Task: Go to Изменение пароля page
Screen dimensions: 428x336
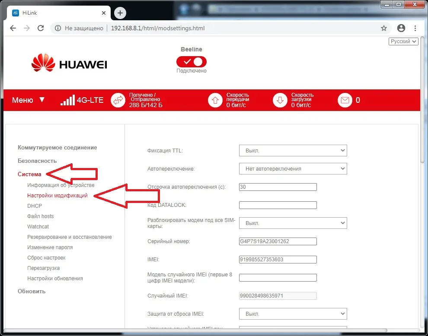Action: point(50,247)
